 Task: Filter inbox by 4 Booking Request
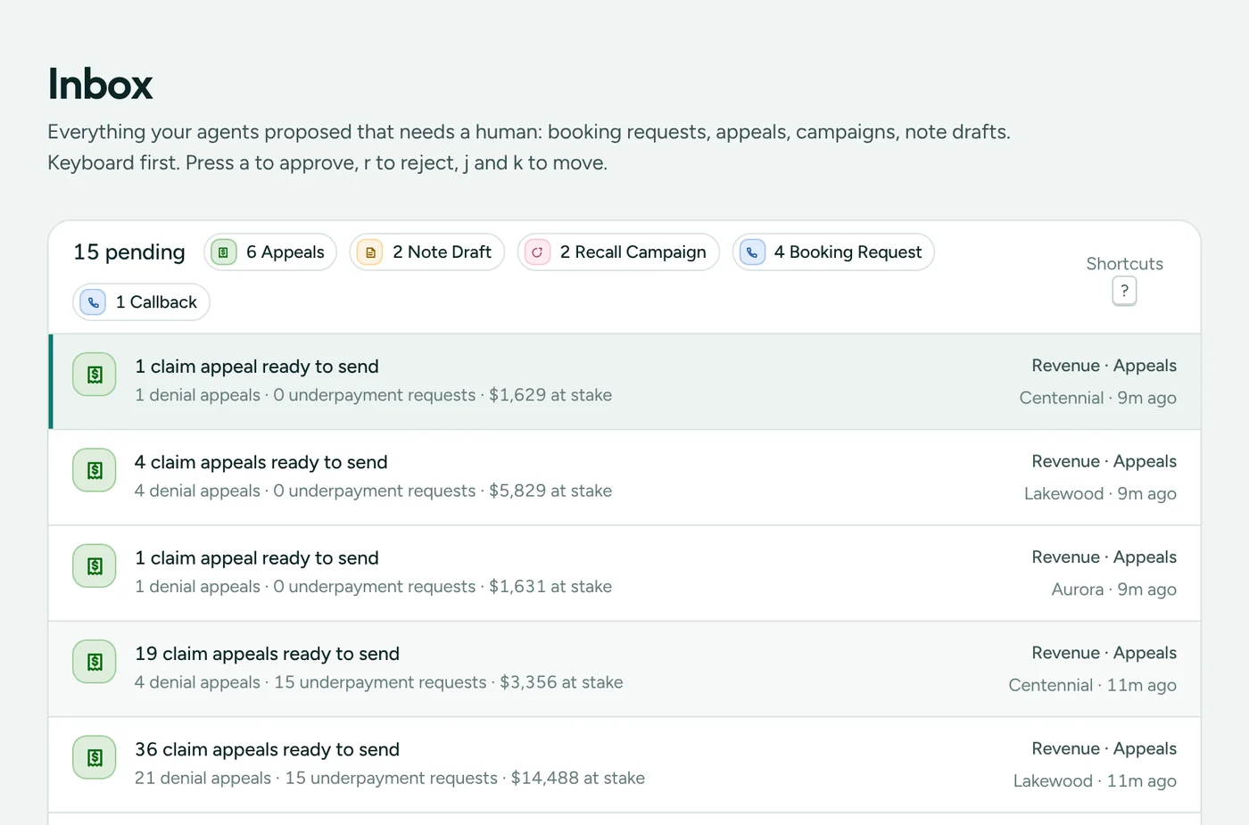click(x=833, y=252)
